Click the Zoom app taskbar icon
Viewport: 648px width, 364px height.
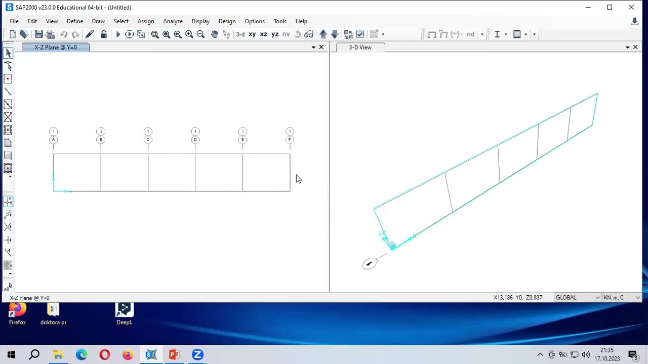click(197, 355)
